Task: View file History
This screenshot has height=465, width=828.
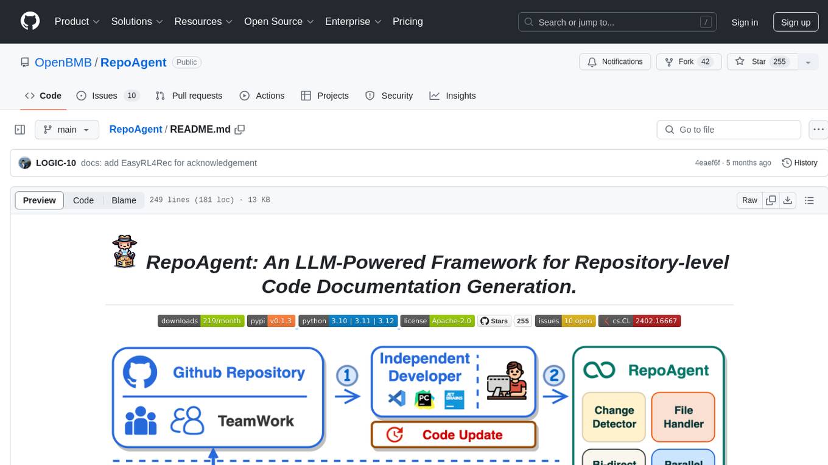Action: [x=799, y=163]
